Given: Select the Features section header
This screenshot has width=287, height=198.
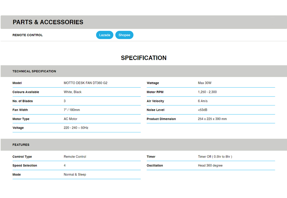Looking at the screenshot, I should (21, 145).
